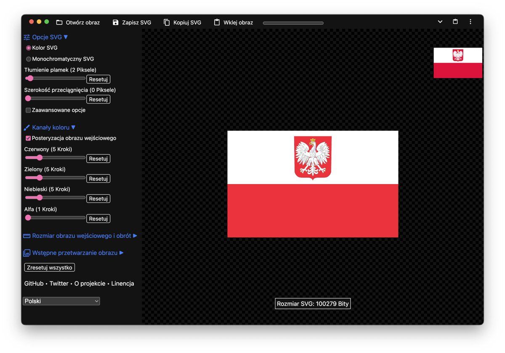Click the brush icon beside Kanały koloru
Image resolution: width=505 pixels, height=353 pixels.
coord(27,127)
